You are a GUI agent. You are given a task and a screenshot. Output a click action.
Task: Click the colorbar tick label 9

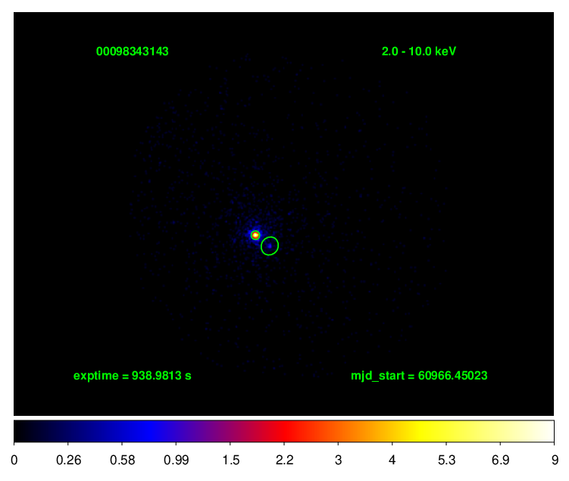pyautogui.click(x=554, y=461)
